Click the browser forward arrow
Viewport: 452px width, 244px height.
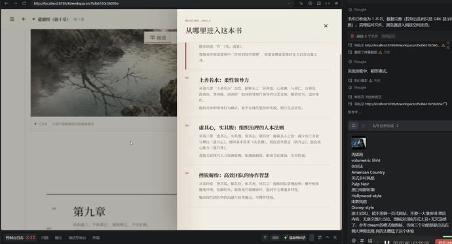coord(15,3)
